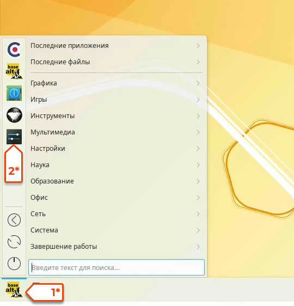Screen dimensions: 294x306
Task: Open the Офис menu category
Action: [x=117, y=198]
